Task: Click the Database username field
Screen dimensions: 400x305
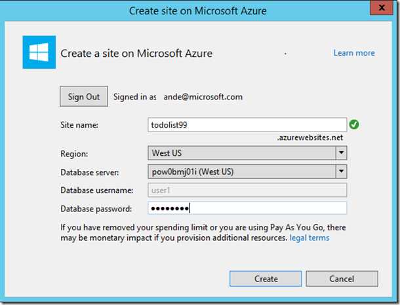Action: 247,190
